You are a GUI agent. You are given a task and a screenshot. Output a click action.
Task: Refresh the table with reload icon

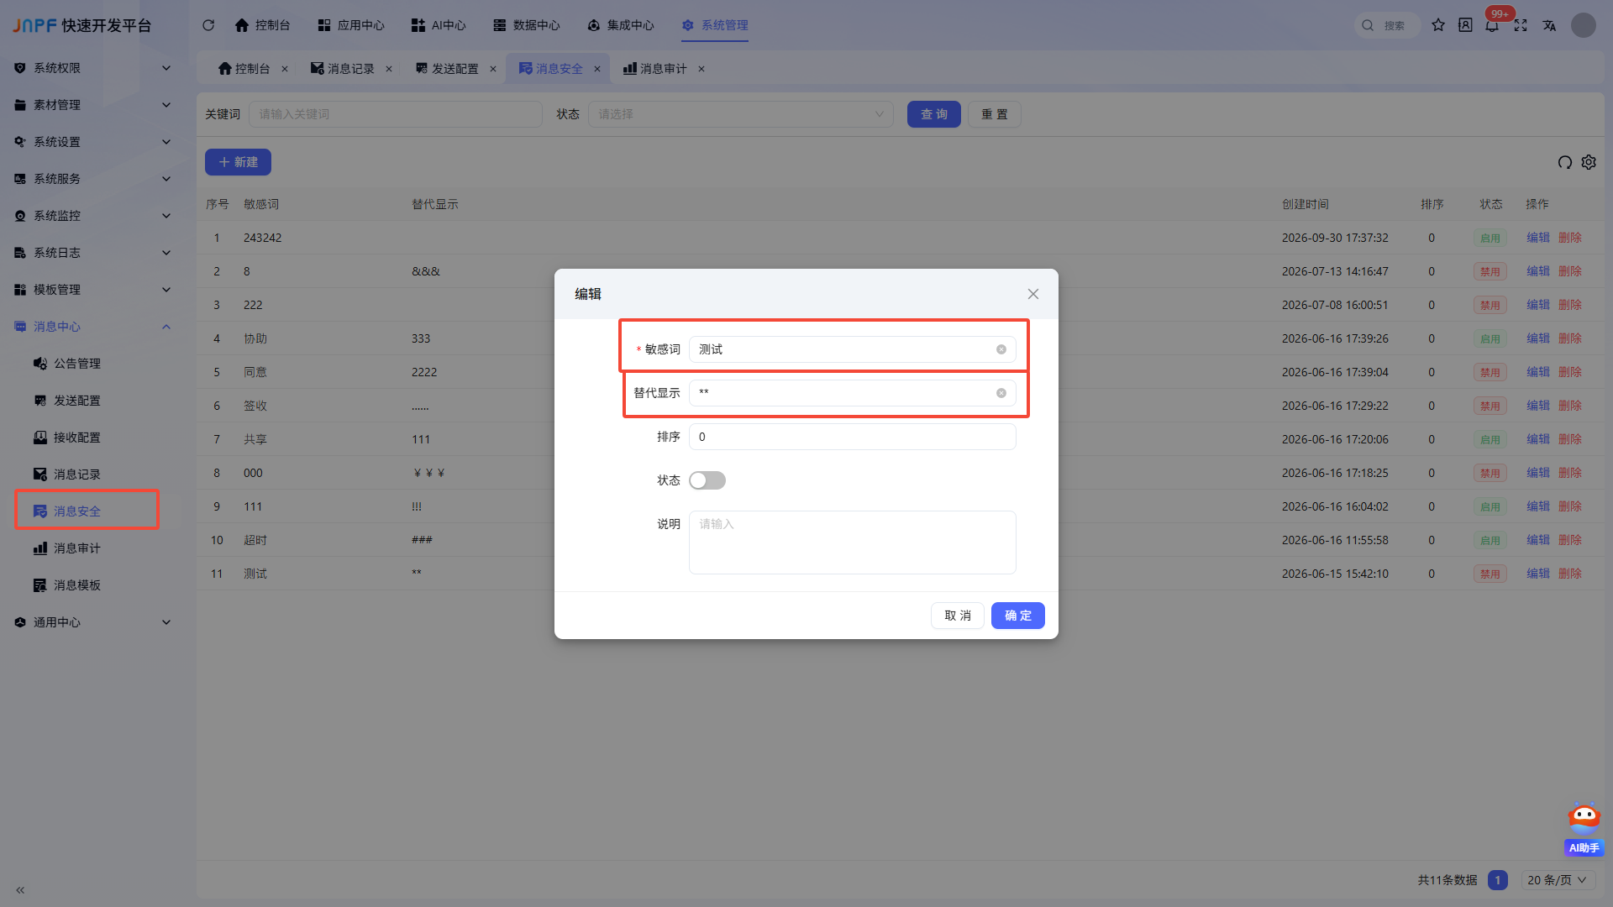pyautogui.click(x=1565, y=162)
